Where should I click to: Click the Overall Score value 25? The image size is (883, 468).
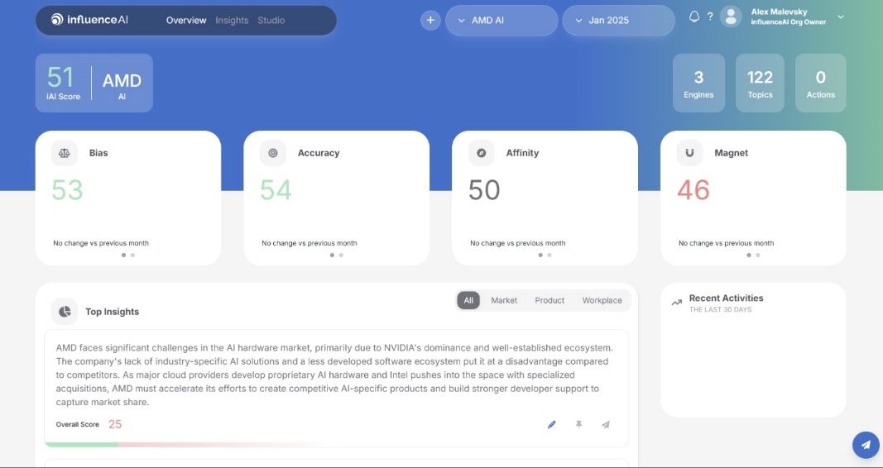[115, 424]
